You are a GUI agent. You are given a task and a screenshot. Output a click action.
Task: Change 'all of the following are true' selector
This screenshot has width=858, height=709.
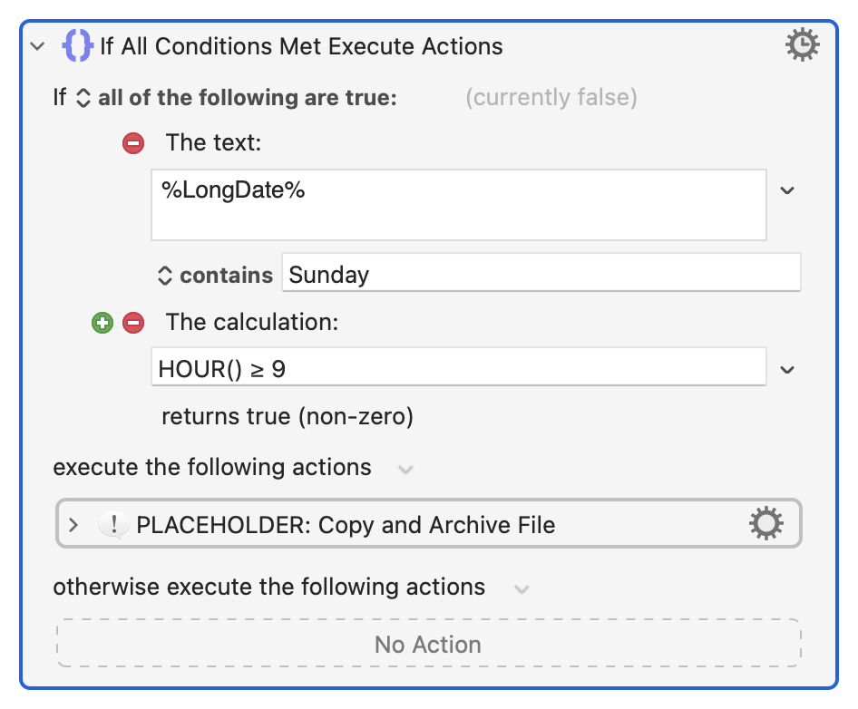pos(237,98)
